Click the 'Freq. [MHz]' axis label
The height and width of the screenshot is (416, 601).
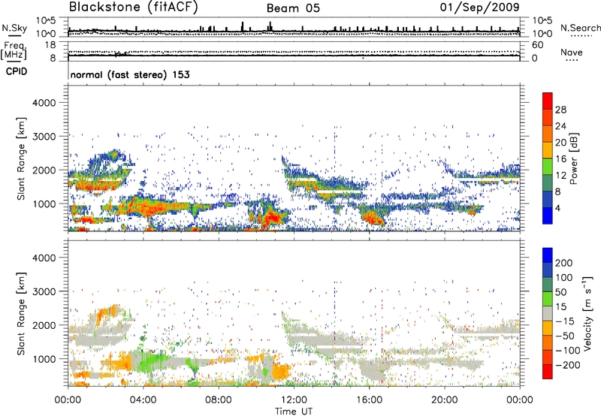coord(14,50)
